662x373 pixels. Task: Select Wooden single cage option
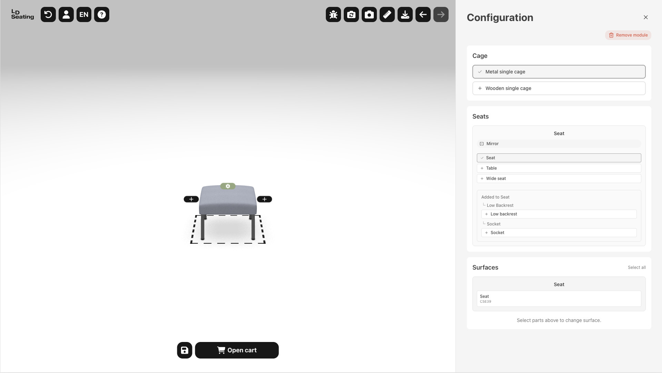[x=559, y=88]
